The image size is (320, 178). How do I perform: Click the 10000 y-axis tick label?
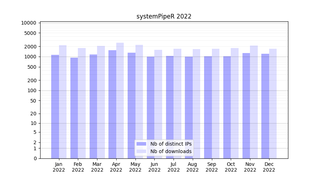[x=29, y=23]
